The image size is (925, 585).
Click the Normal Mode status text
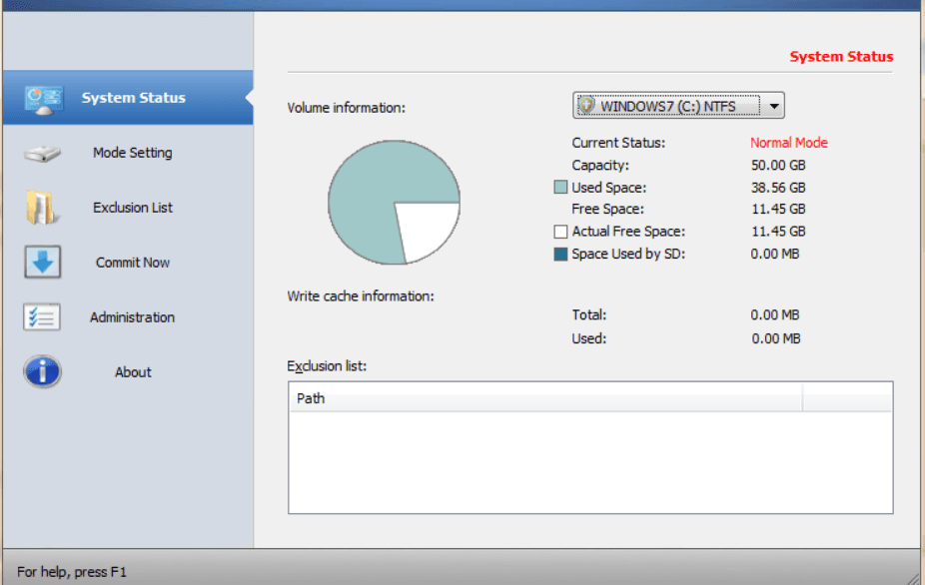point(789,143)
